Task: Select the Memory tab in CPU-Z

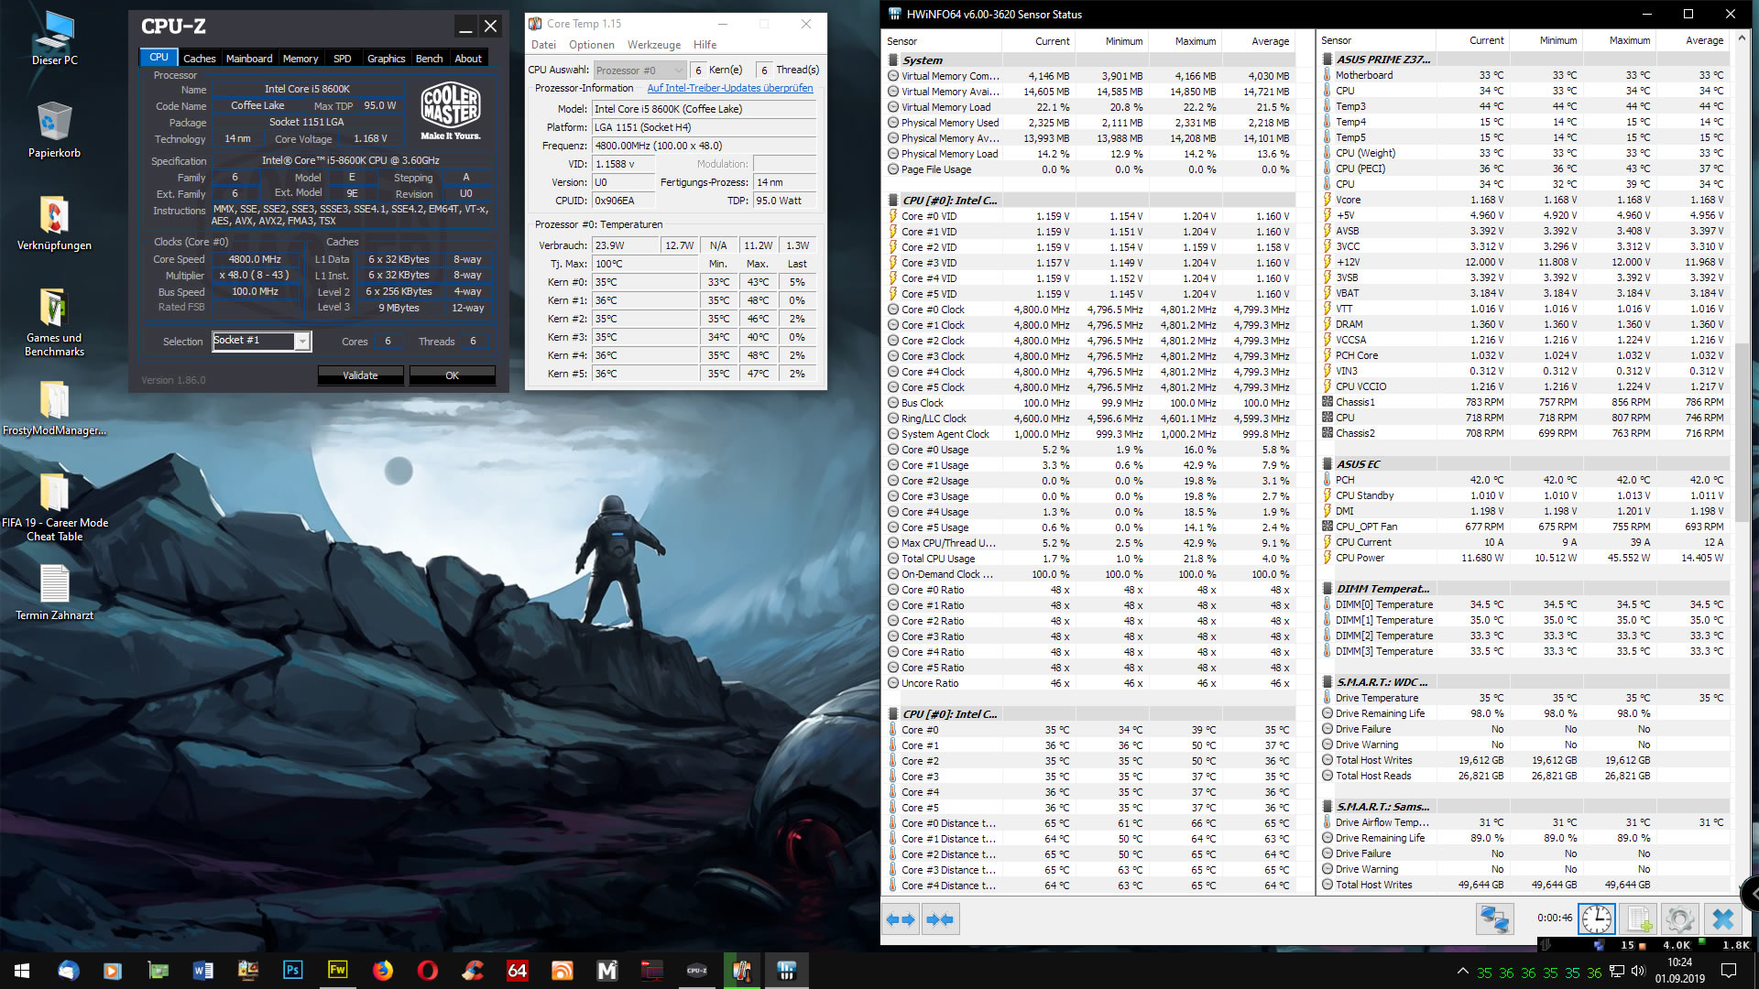Action: (x=300, y=59)
